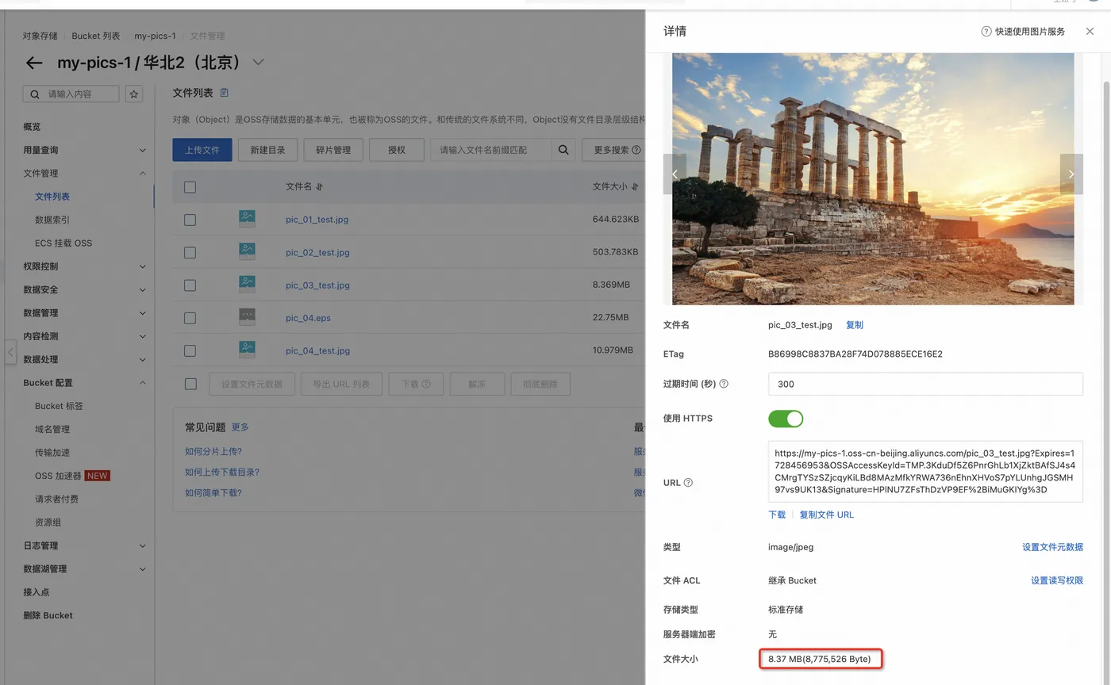Check the box for pic_01_test.jpg
The width and height of the screenshot is (1111, 685).
tap(190, 220)
